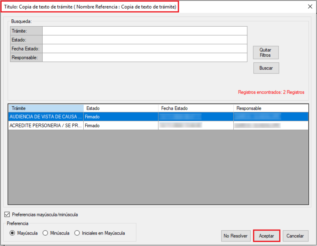Screen dimensions: 317x246
Task: Toggle Preferencias mayúscula/minúscula checkbox
Action: (7, 214)
